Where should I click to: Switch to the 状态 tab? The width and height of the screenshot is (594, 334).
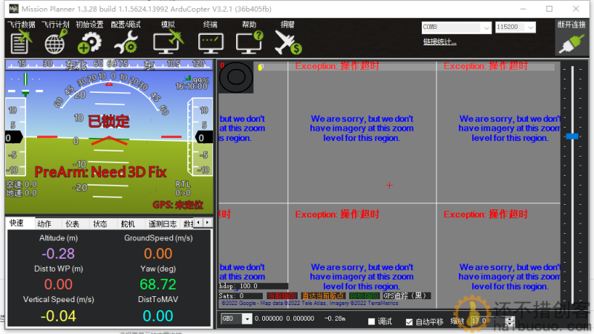(100, 224)
